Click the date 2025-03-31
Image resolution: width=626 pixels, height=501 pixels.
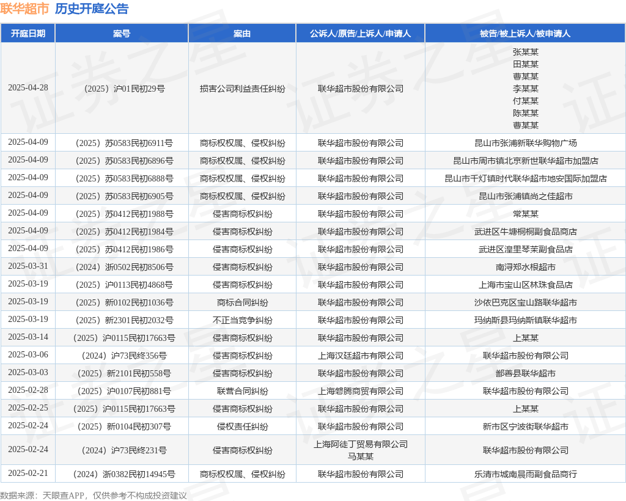point(28,266)
